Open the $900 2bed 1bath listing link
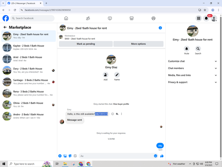The image size is (222, 167). [80, 39]
